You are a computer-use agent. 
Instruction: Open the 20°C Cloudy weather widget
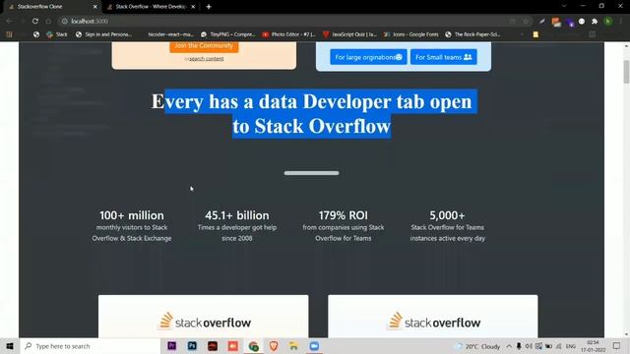click(476, 346)
